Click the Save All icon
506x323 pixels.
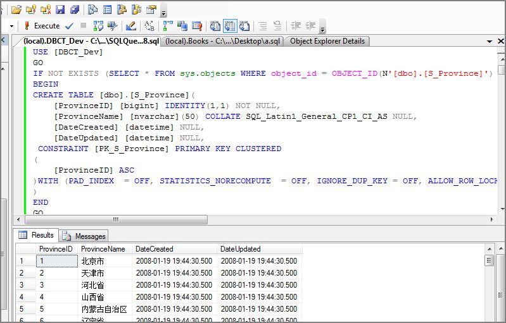click(x=75, y=9)
